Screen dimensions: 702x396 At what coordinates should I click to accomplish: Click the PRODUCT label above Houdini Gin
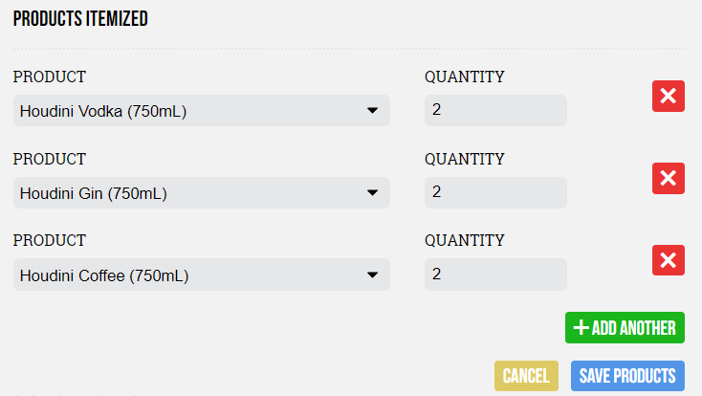pos(49,159)
